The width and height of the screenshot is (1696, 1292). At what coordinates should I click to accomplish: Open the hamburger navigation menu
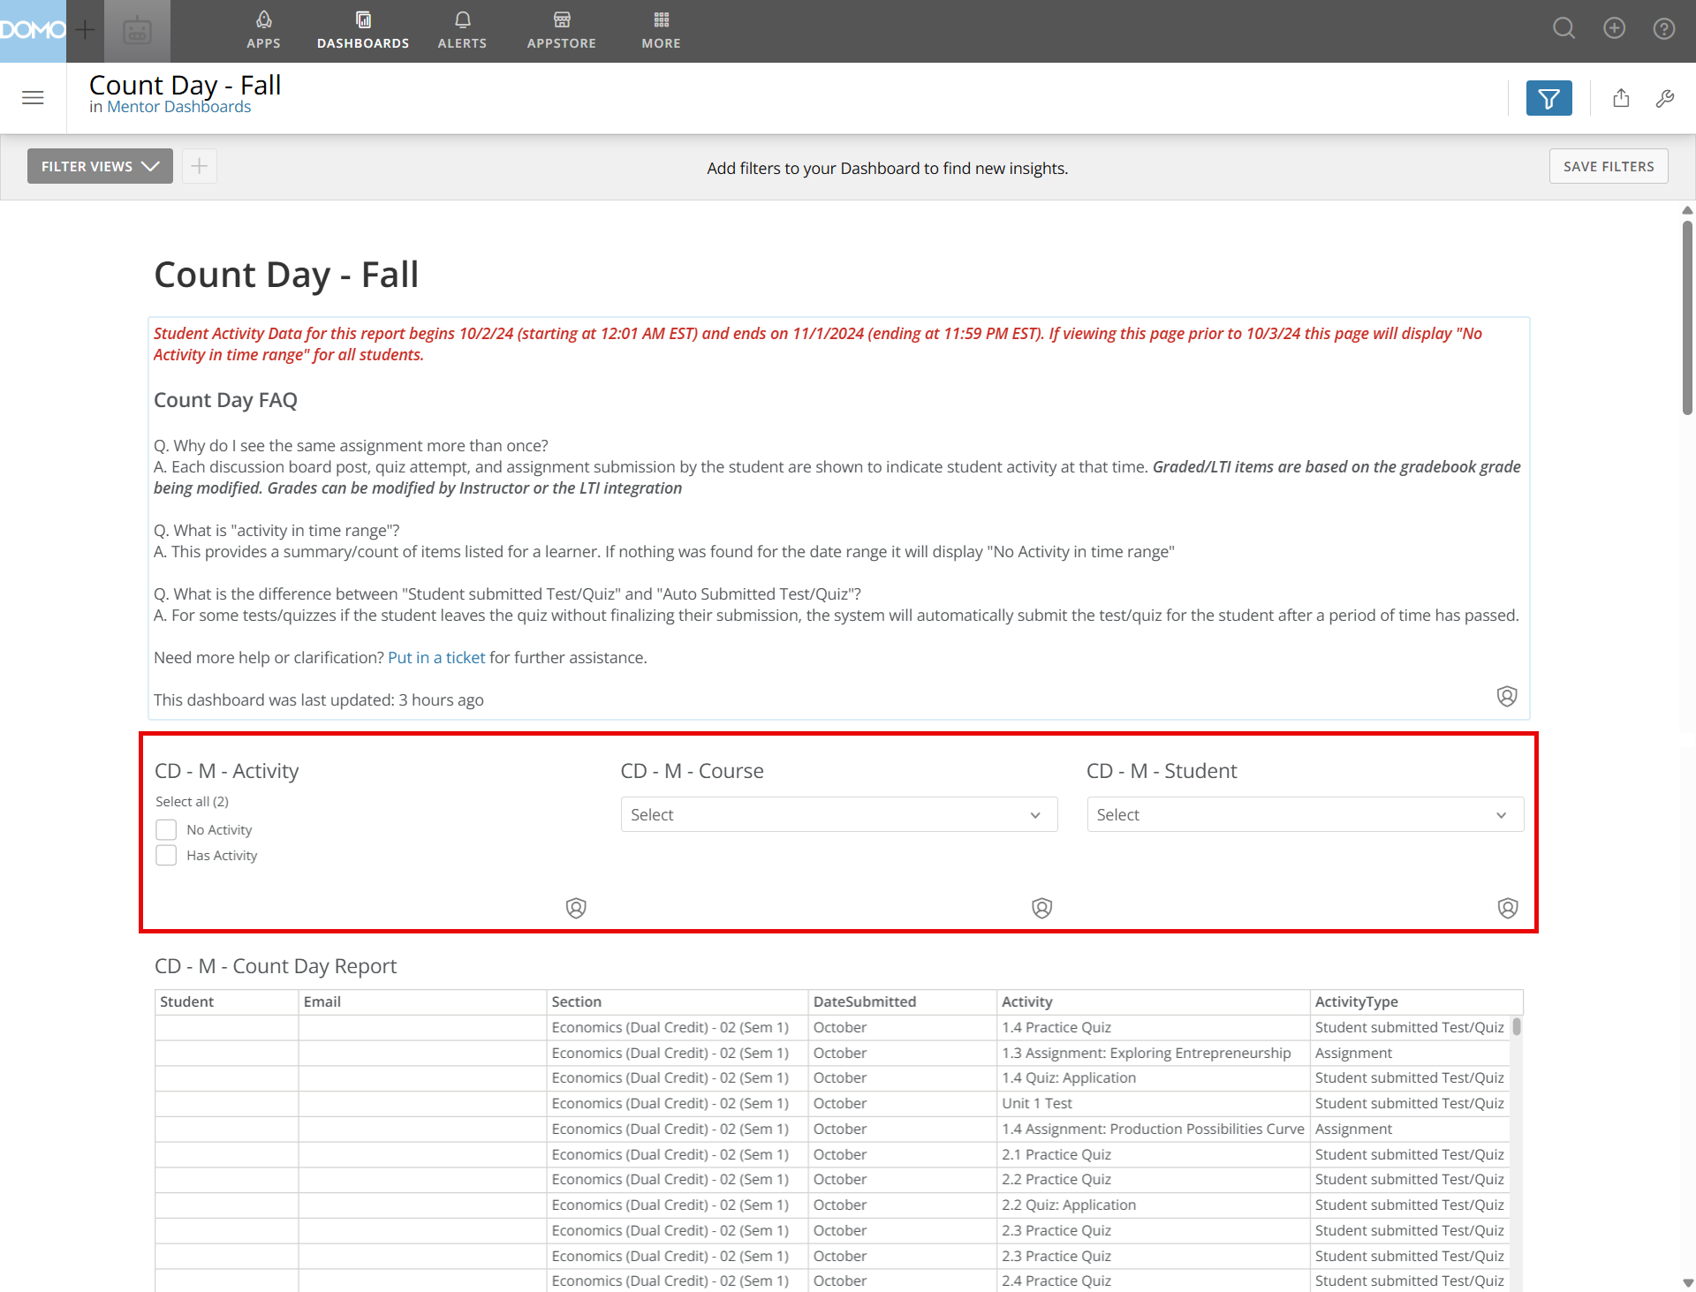point(33,98)
